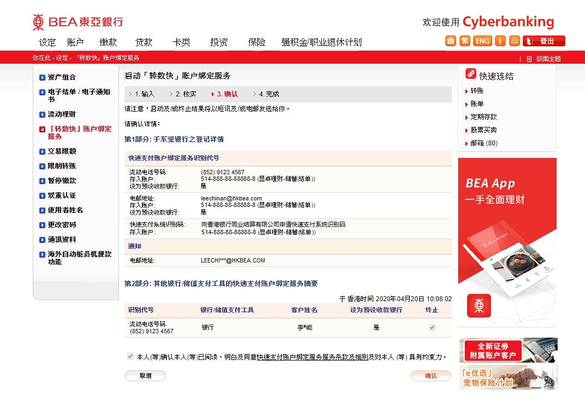Click the timestamp 2020年04月20日 10:08:02

pyautogui.click(x=414, y=299)
